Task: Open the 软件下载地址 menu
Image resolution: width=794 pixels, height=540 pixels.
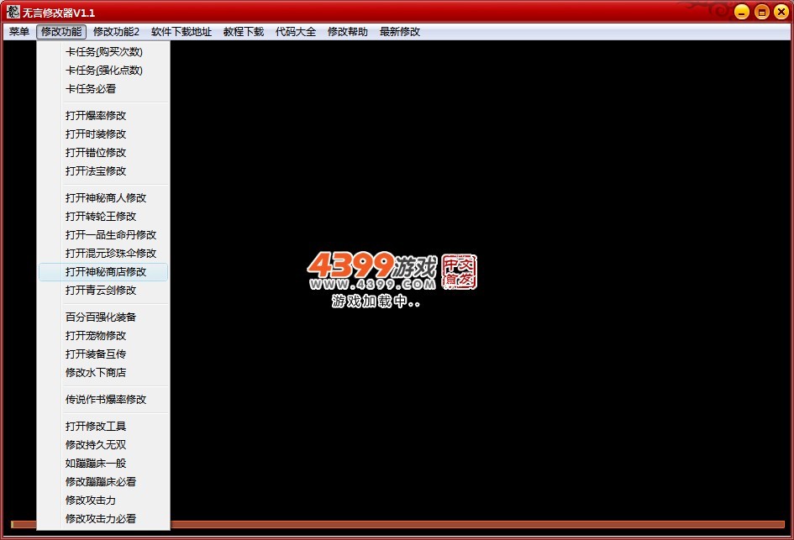Action: pyautogui.click(x=181, y=32)
